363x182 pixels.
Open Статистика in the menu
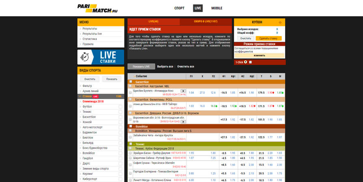click(x=90, y=39)
